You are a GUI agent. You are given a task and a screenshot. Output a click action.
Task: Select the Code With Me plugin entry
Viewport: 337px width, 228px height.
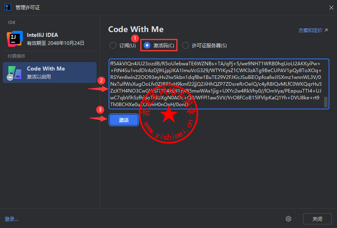[x=50, y=73]
